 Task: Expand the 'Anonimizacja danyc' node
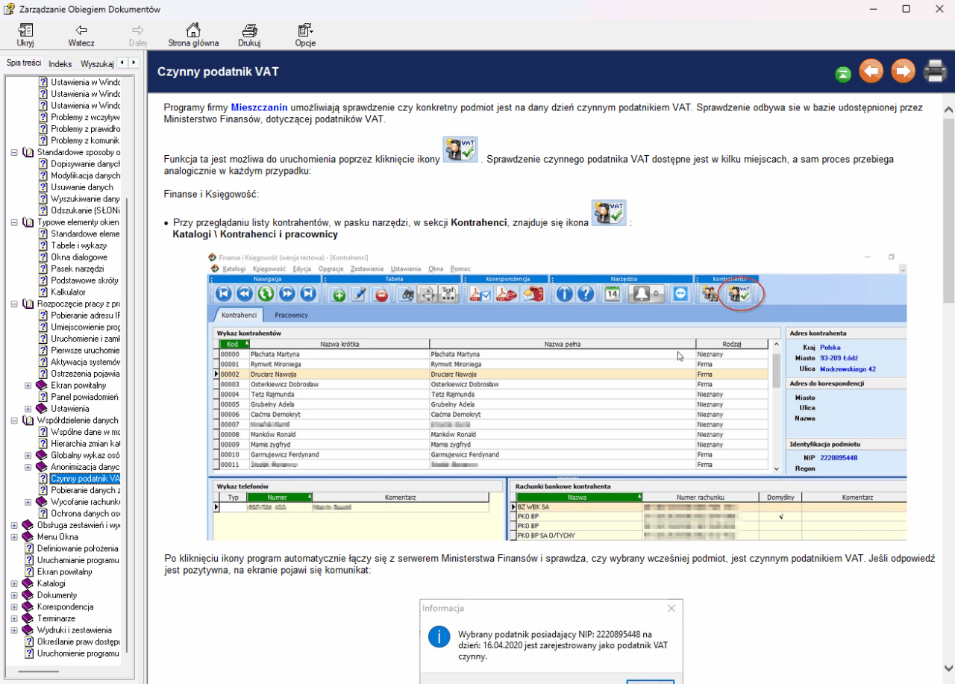coord(28,467)
